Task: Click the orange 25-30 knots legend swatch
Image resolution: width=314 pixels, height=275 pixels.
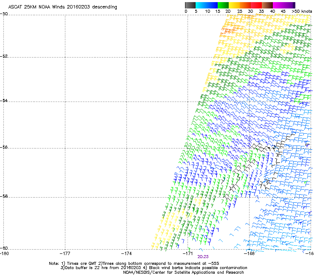Action: pos(245,5)
